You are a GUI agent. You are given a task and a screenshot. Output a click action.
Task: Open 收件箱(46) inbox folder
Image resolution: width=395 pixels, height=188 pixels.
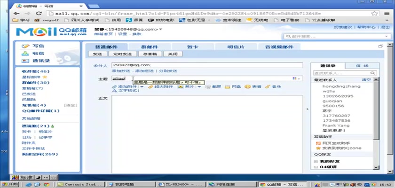click(x=36, y=71)
